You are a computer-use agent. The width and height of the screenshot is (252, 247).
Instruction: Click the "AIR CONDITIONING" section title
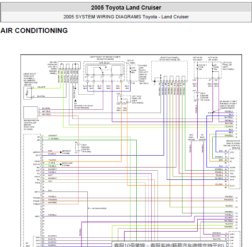(x=34, y=30)
